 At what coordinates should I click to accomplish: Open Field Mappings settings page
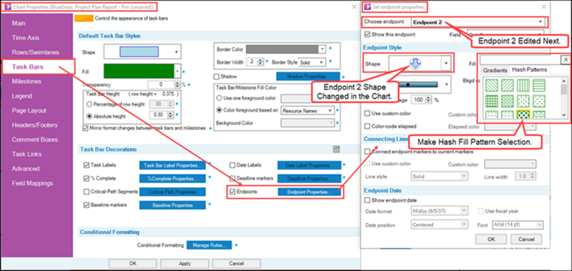32,184
